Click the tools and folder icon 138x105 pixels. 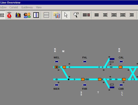pyautogui.click(x=57, y=15)
